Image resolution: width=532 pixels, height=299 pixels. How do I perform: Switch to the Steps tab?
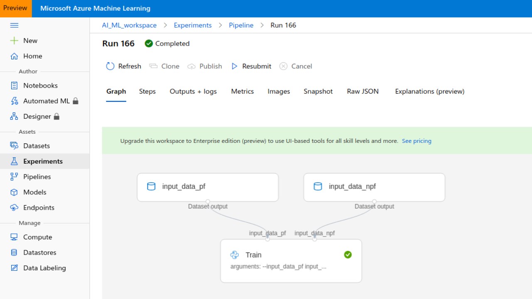(x=147, y=91)
